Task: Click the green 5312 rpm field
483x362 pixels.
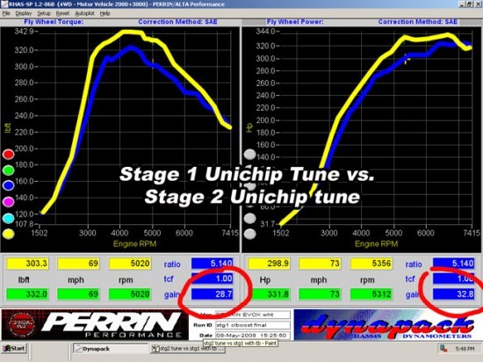Action: (371, 294)
